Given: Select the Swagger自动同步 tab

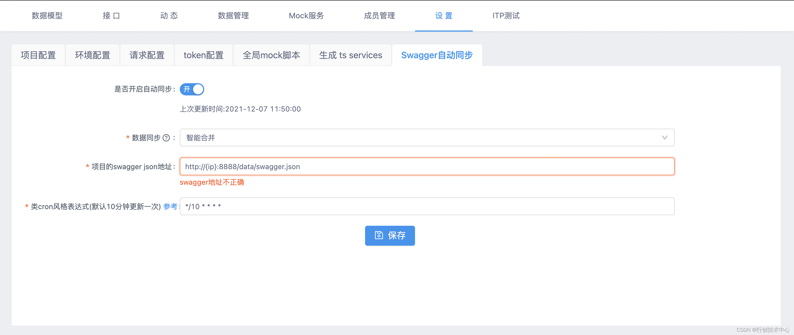Looking at the screenshot, I should pyautogui.click(x=437, y=55).
